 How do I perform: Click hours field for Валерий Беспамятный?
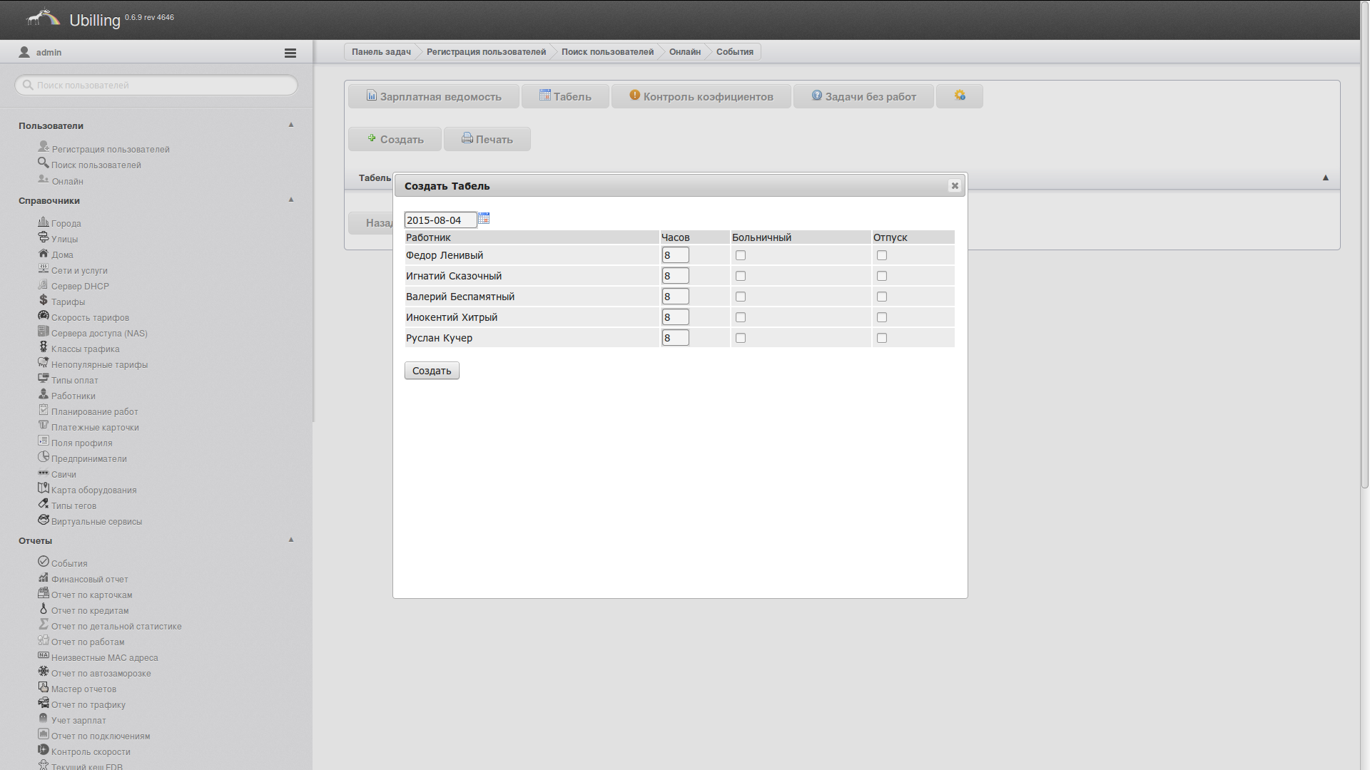coord(675,297)
